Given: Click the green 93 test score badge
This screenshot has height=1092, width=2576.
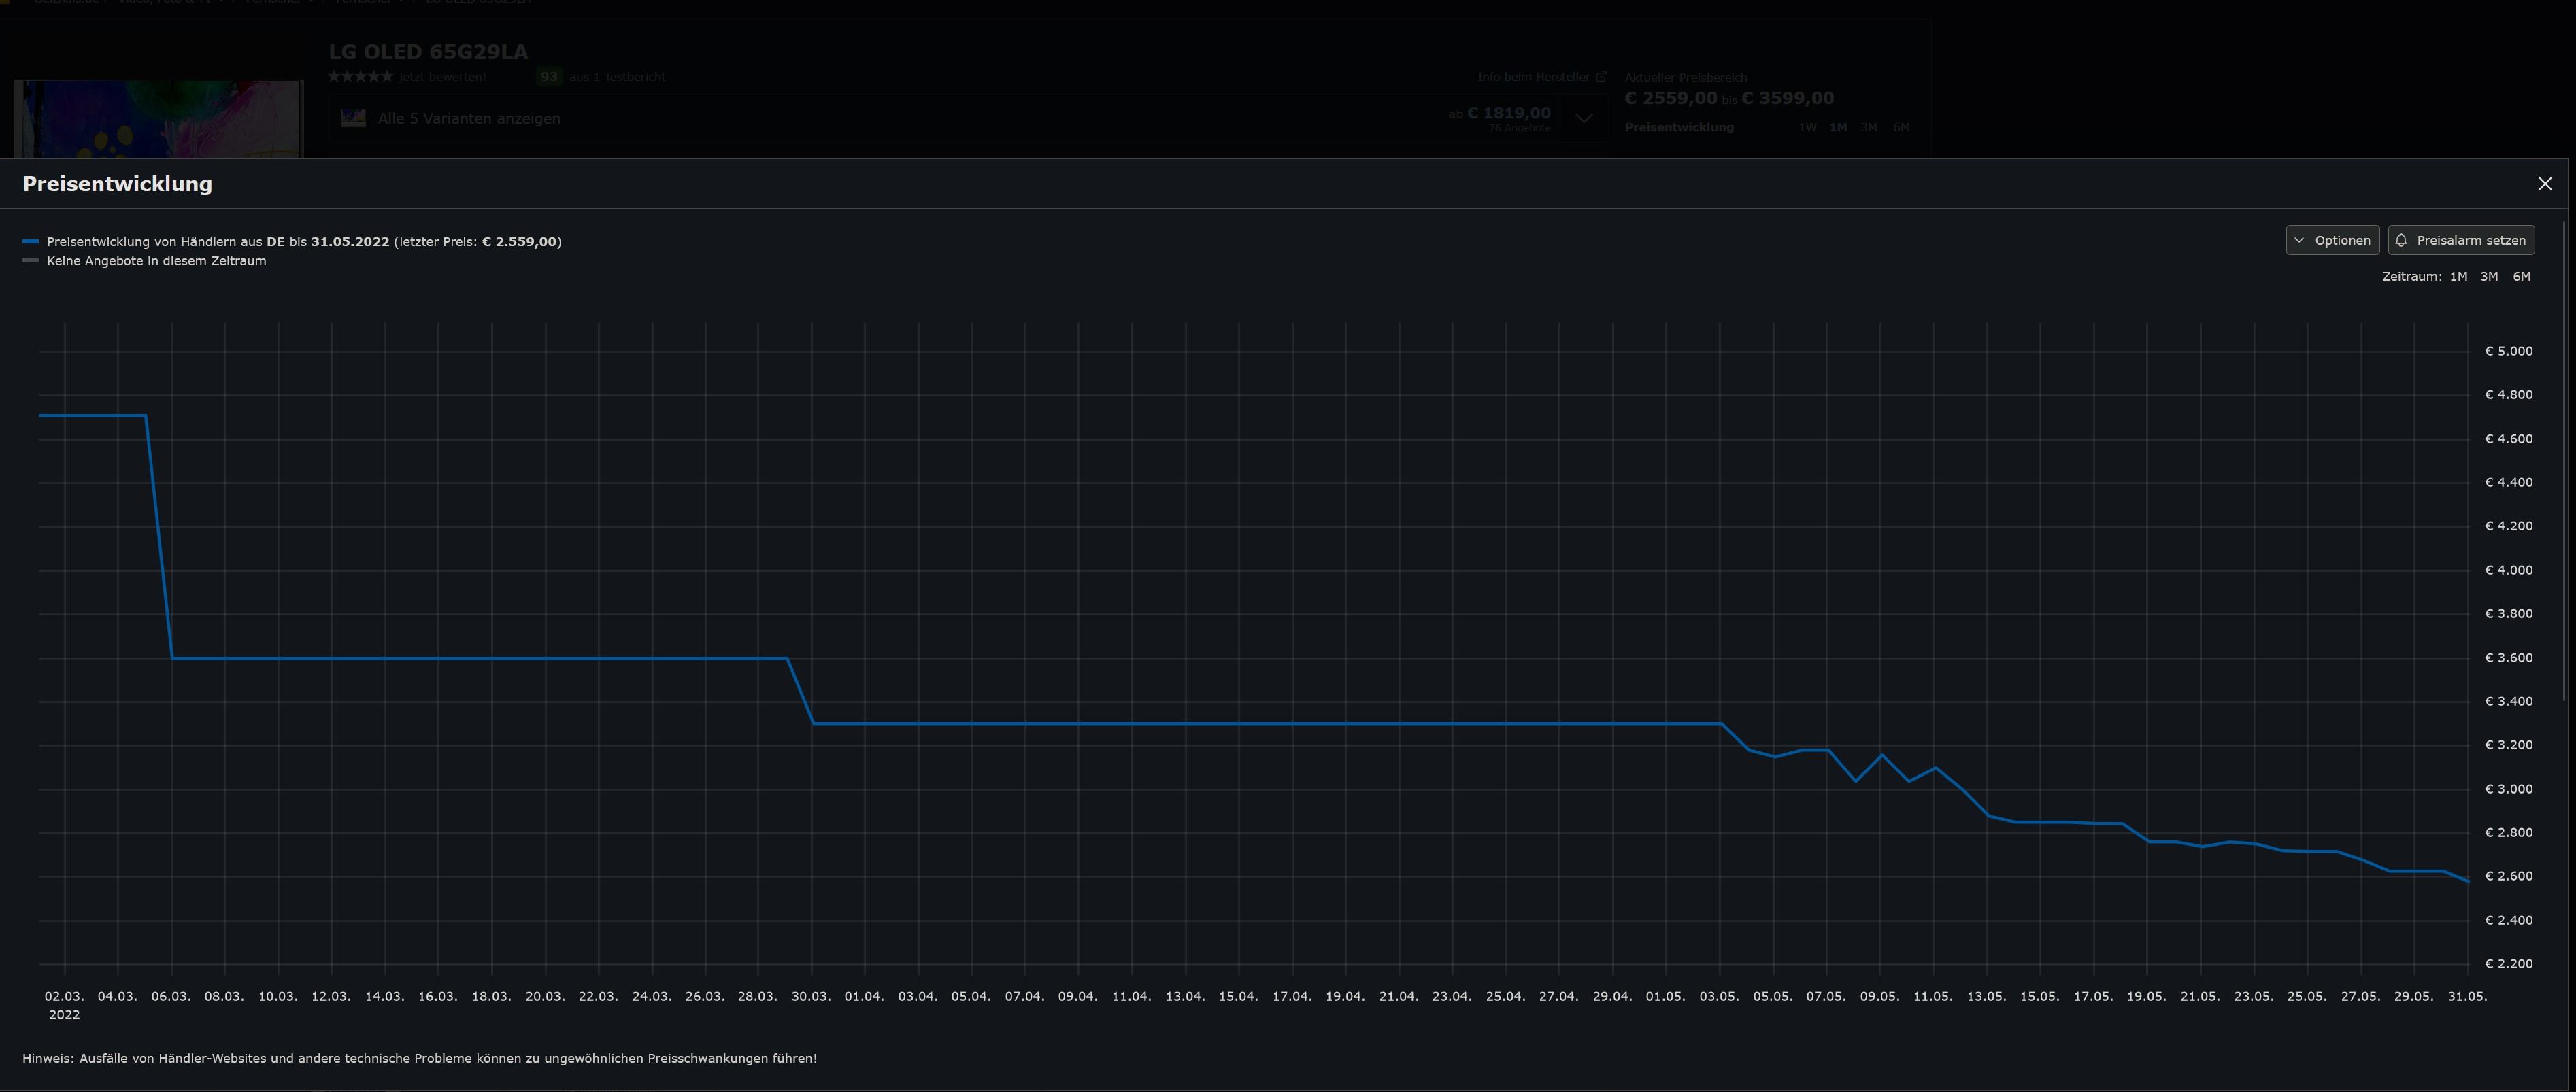Looking at the screenshot, I should [x=549, y=77].
